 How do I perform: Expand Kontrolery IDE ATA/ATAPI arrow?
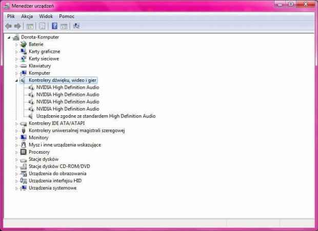[16, 124]
